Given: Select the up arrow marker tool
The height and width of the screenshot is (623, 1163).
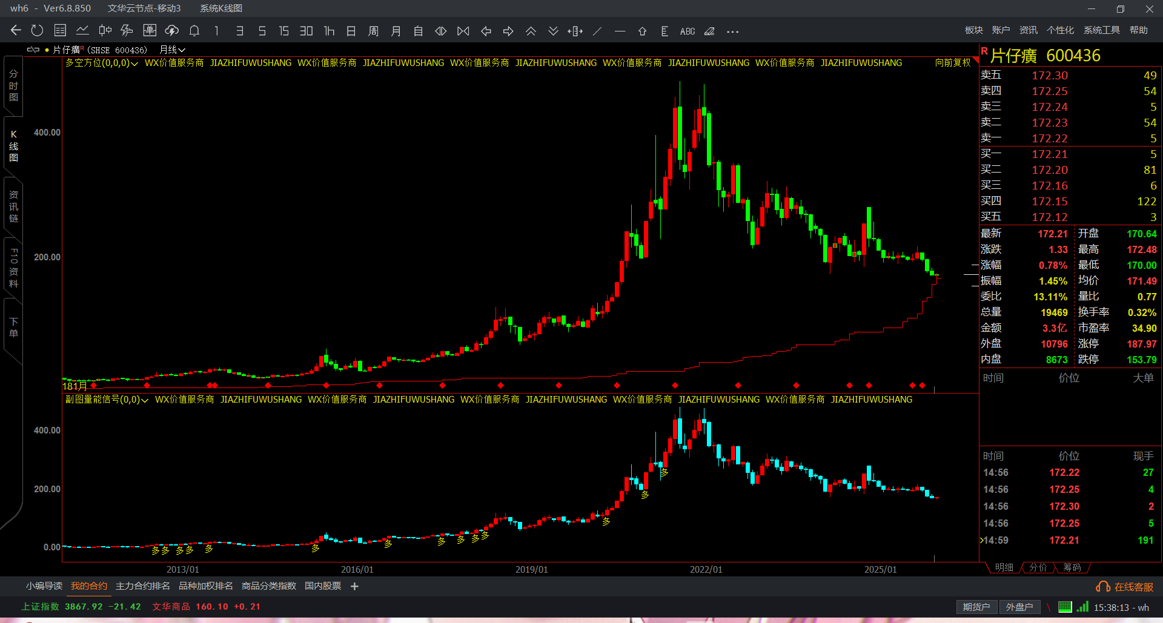Looking at the screenshot, I should click(642, 31).
